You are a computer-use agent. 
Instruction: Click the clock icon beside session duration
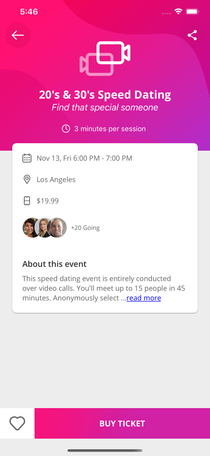[66, 129]
